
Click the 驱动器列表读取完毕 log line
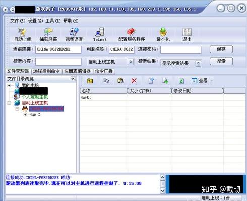click(74, 183)
